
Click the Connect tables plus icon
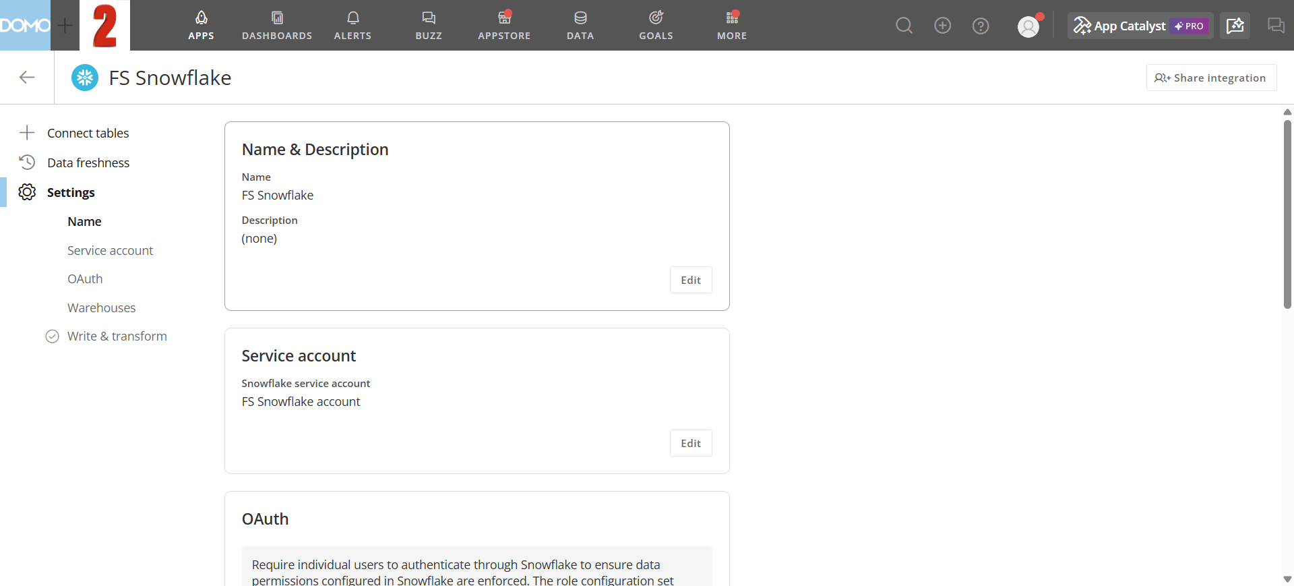(27, 133)
